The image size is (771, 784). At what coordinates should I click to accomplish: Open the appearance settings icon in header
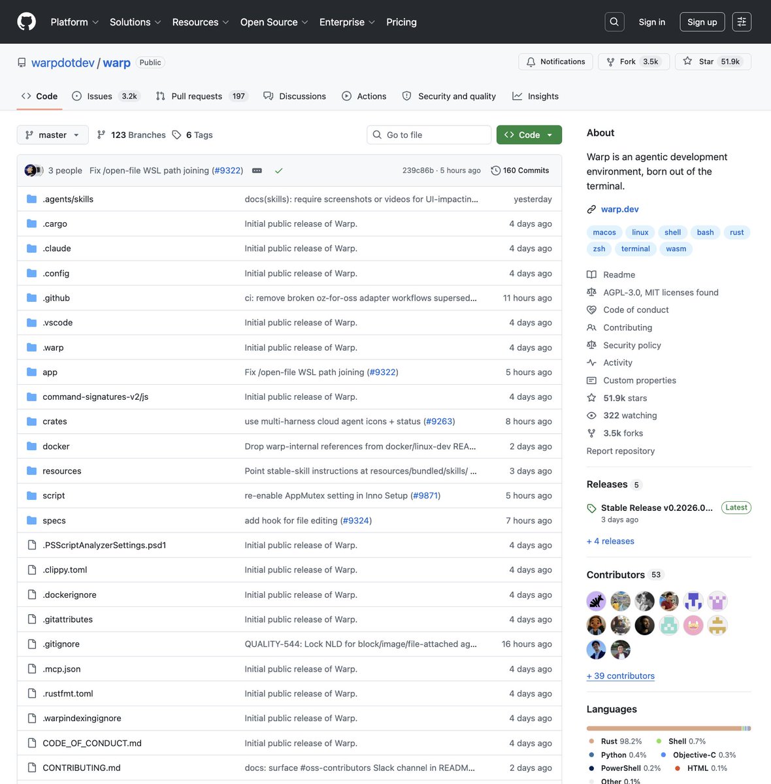coord(742,22)
